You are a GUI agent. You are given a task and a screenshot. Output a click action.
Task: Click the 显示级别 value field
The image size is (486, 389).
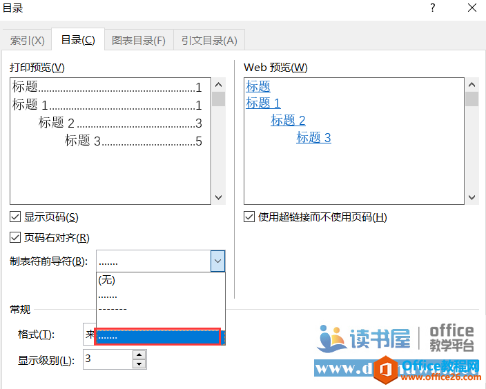108,359
